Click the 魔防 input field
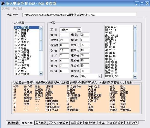150x128 pixels. (85, 40)
